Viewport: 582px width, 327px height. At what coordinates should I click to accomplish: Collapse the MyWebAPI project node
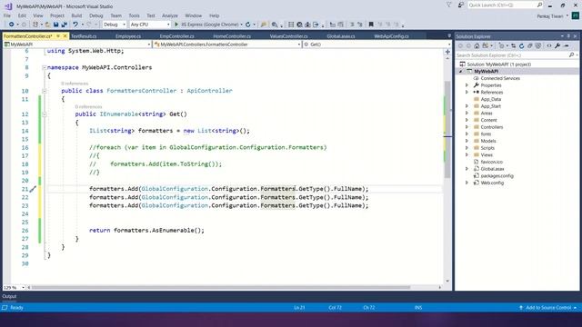click(461, 72)
